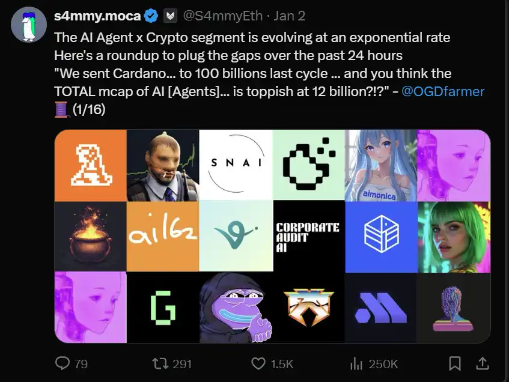Click the affiliate badge beside verified checkmark
Screen dimensions: 509x382
pyautogui.click(x=171, y=16)
